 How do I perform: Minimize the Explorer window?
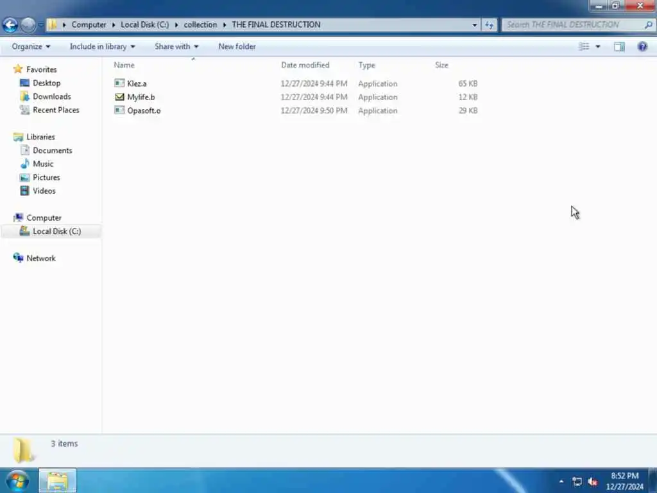click(x=599, y=6)
